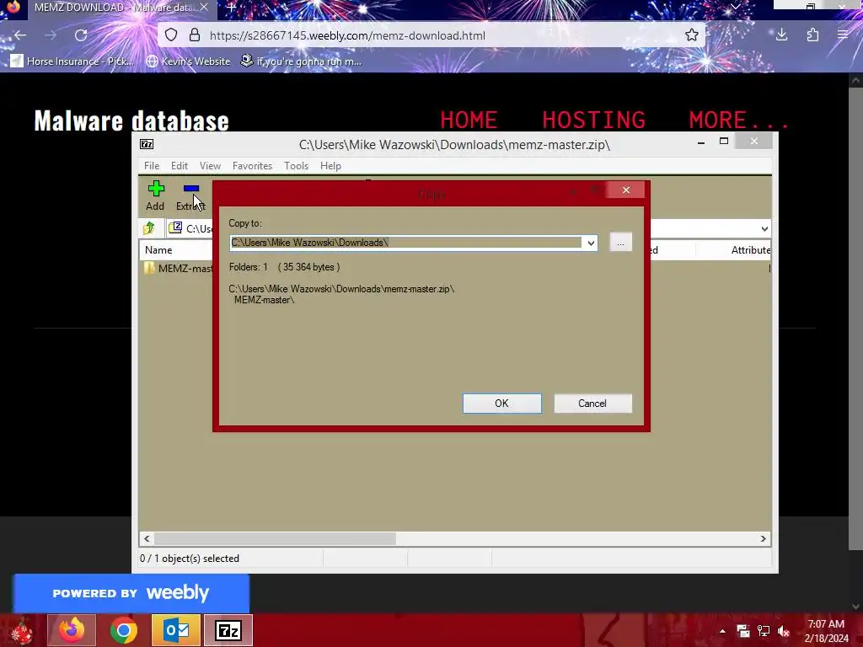Screen dimensions: 863x647
Task: Open the Firefox tracking protection shield
Action: click(x=171, y=35)
